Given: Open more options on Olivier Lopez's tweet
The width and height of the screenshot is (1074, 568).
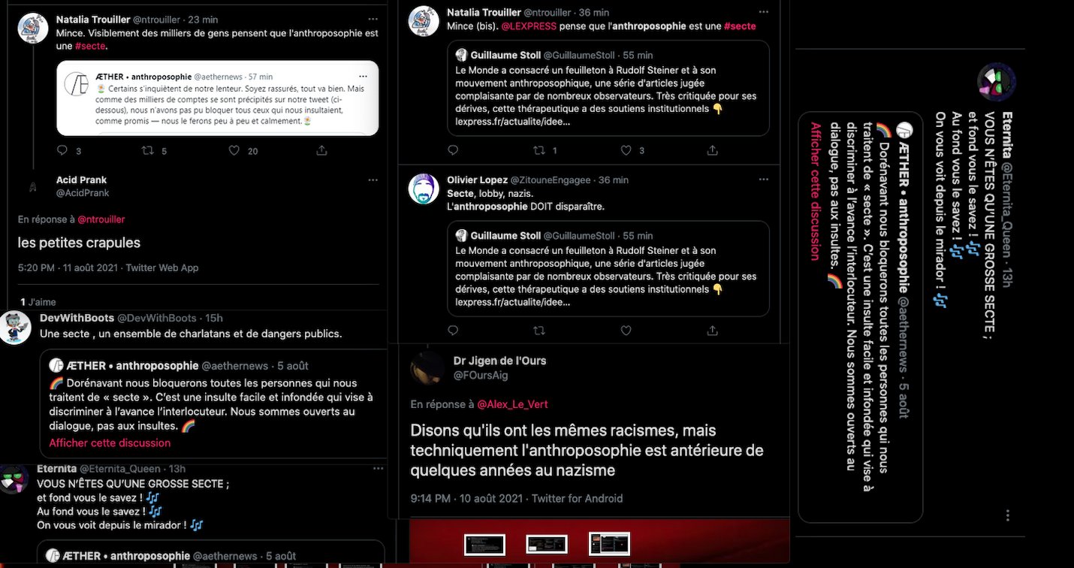Looking at the screenshot, I should tap(764, 180).
